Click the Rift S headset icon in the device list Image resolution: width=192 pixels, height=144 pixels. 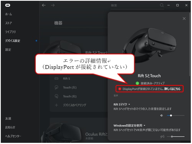coord(56,79)
